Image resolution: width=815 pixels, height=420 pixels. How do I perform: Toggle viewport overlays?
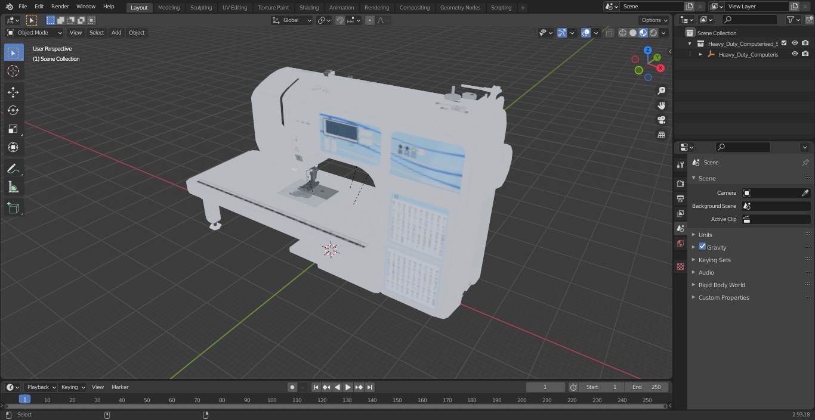pos(586,33)
